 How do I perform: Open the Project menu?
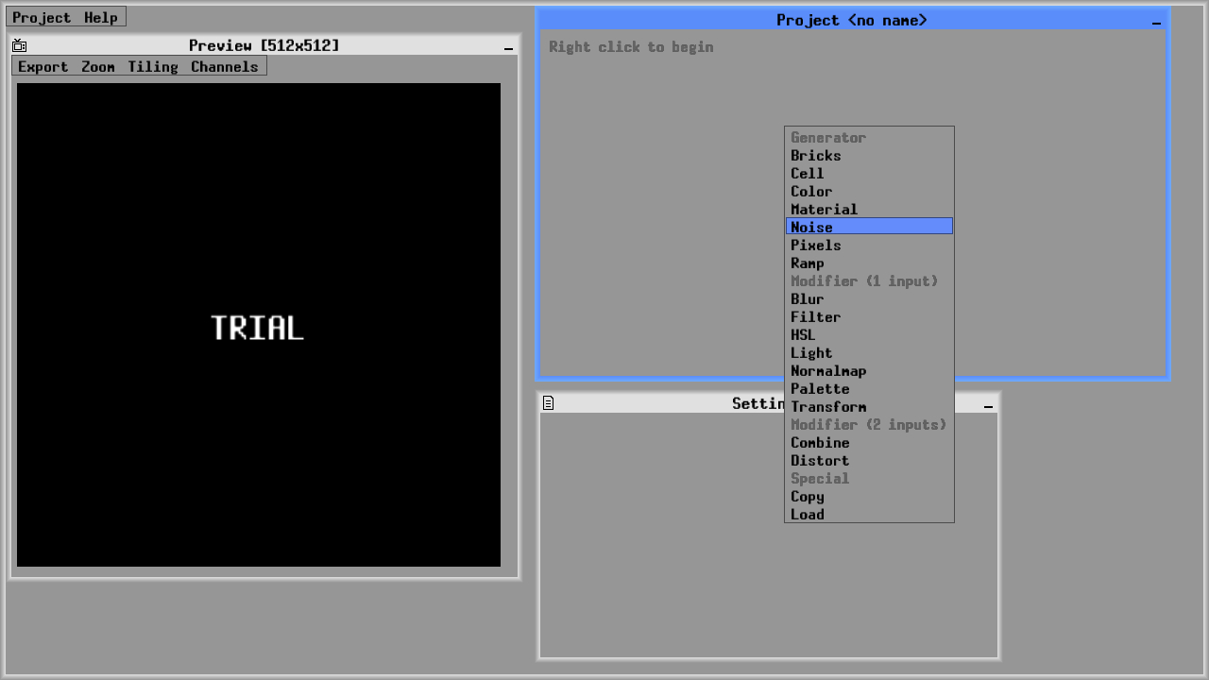(42, 17)
